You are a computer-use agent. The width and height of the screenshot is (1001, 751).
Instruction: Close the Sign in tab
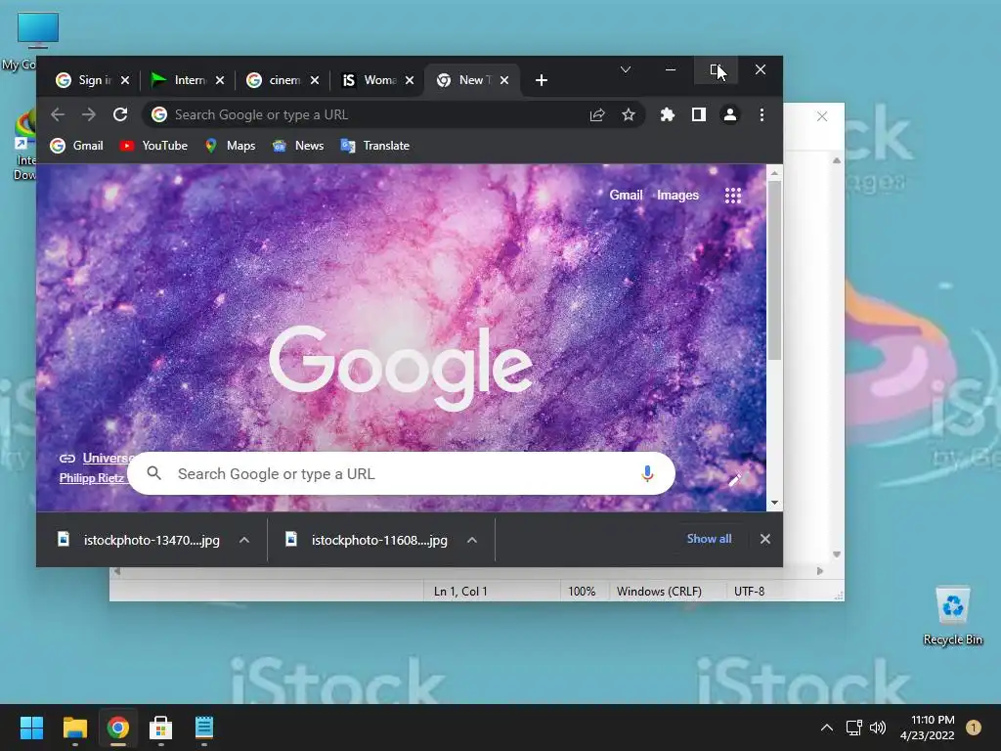[125, 80]
